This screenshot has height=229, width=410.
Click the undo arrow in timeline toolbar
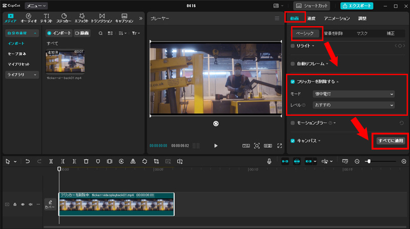point(27,161)
